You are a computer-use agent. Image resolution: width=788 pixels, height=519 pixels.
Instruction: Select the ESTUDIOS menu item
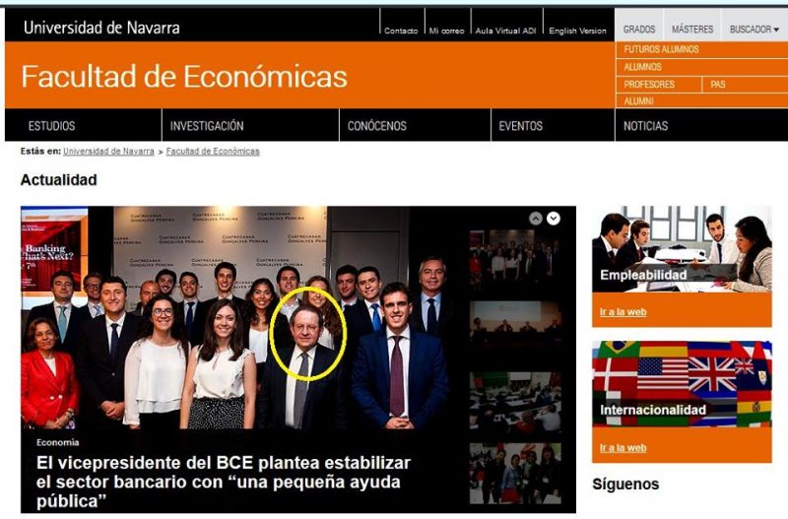tap(52, 126)
